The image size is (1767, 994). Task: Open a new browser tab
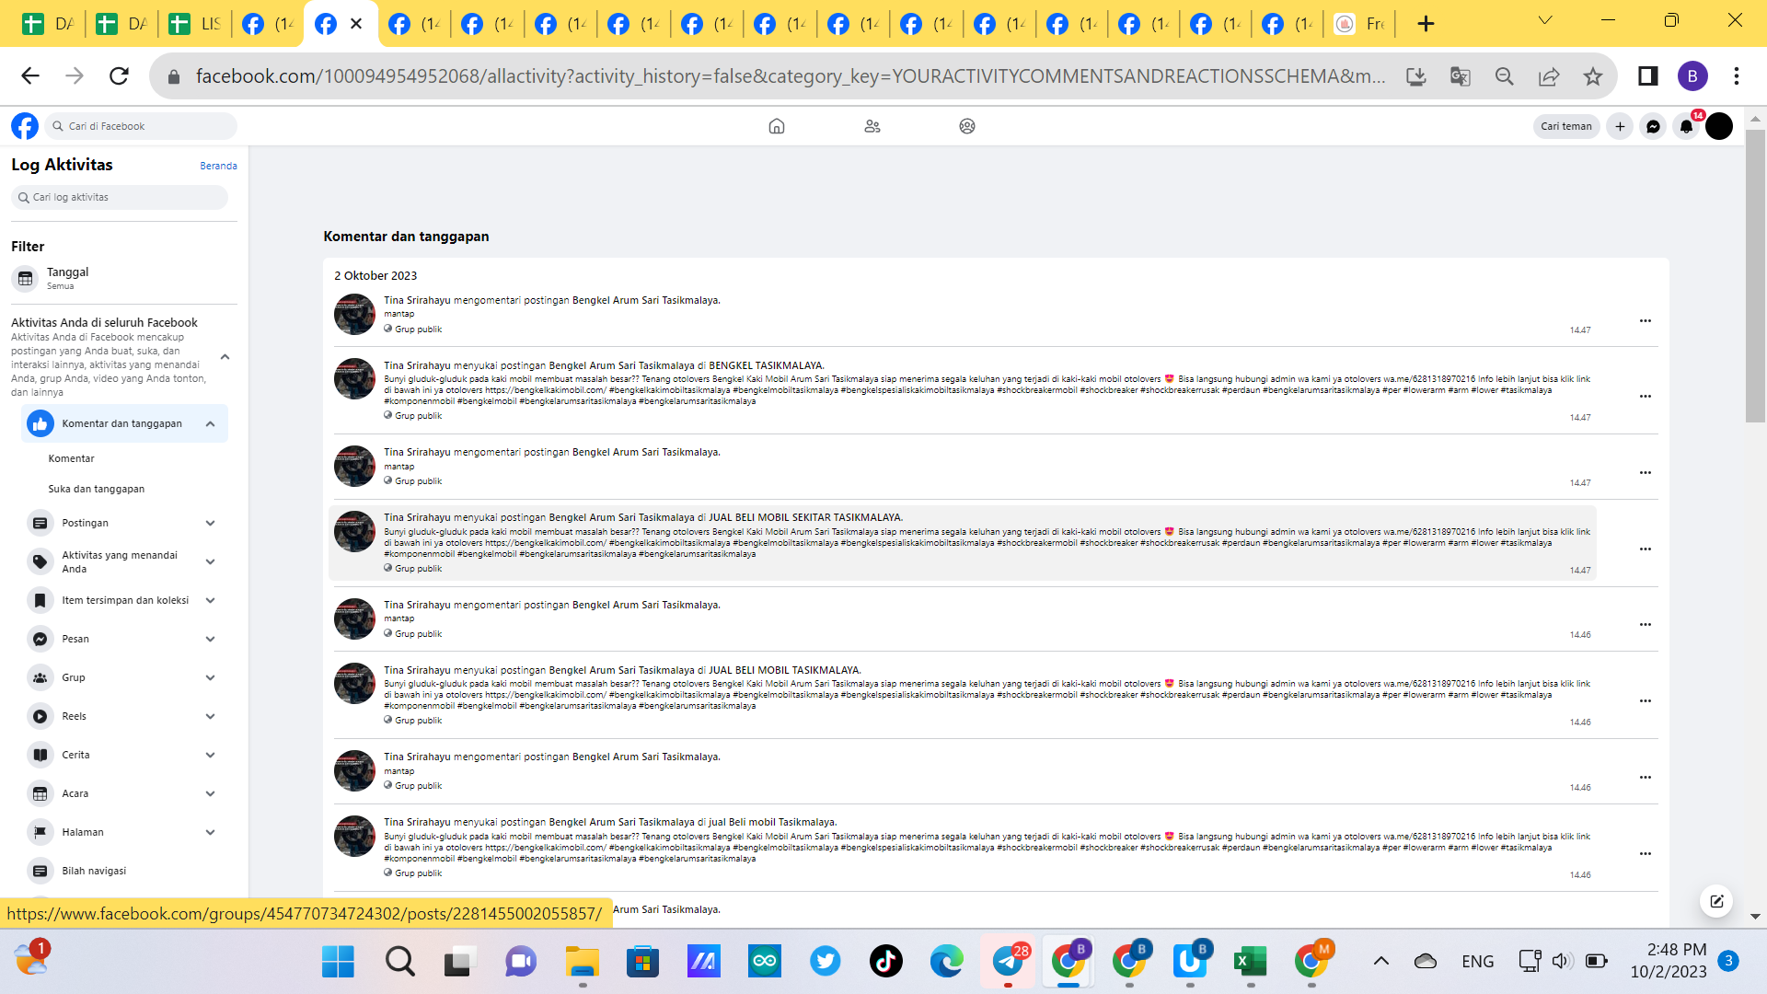click(x=1426, y=24)
